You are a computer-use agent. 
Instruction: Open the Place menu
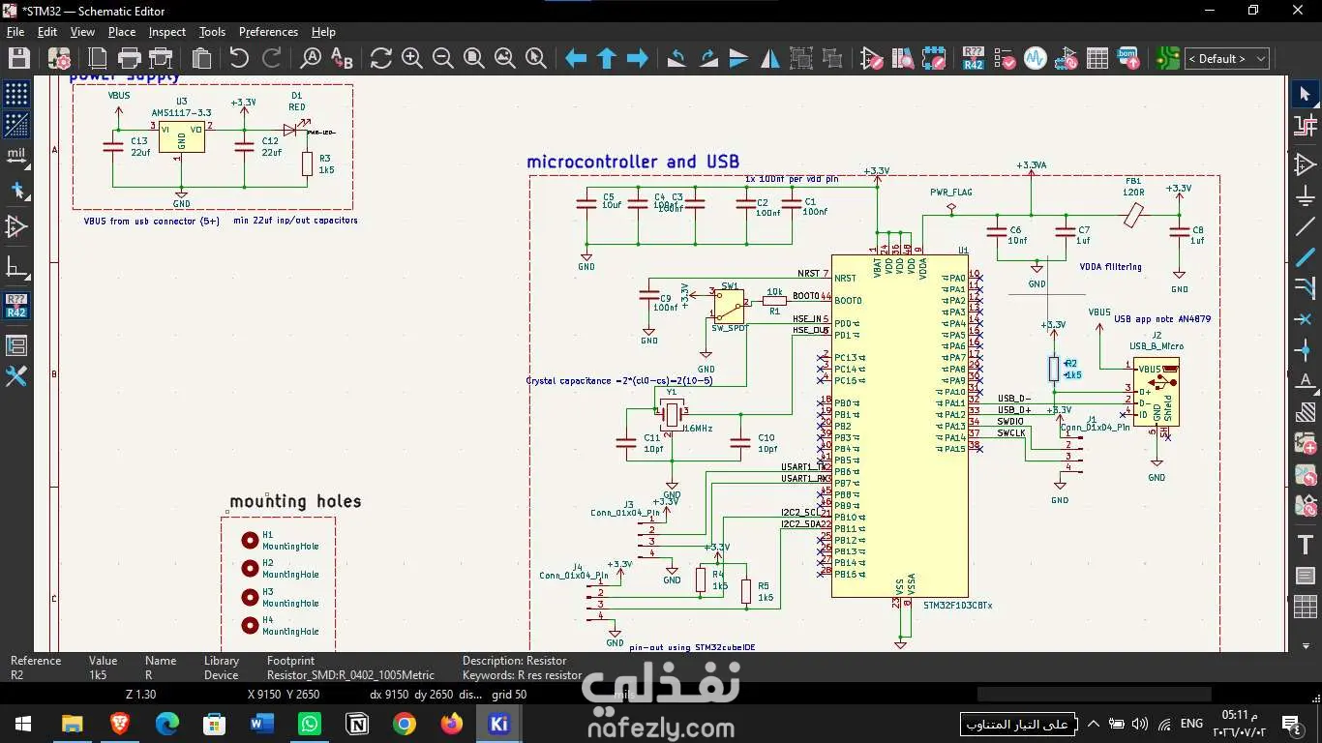pos(122,32)
